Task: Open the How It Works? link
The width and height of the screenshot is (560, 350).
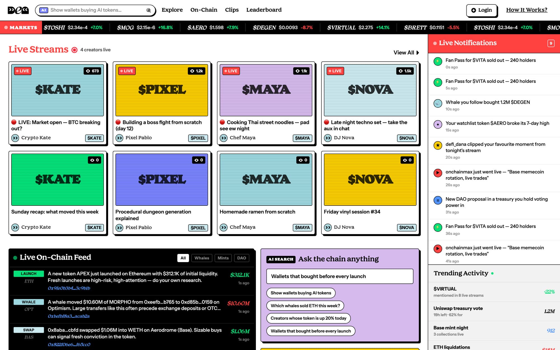Action: 527,10
